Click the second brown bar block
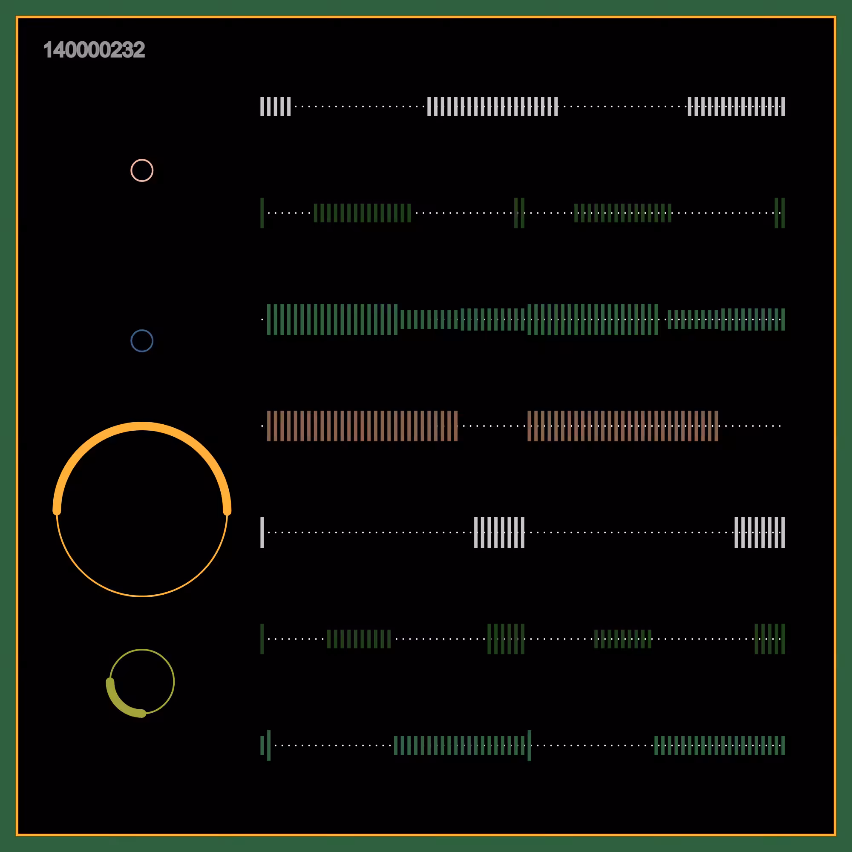This screenshot has height=852, width=852. (x=623, y=426)
